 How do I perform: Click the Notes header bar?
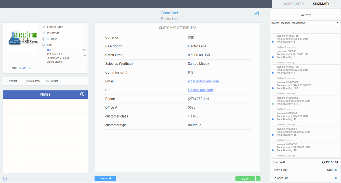coord(45,94)
